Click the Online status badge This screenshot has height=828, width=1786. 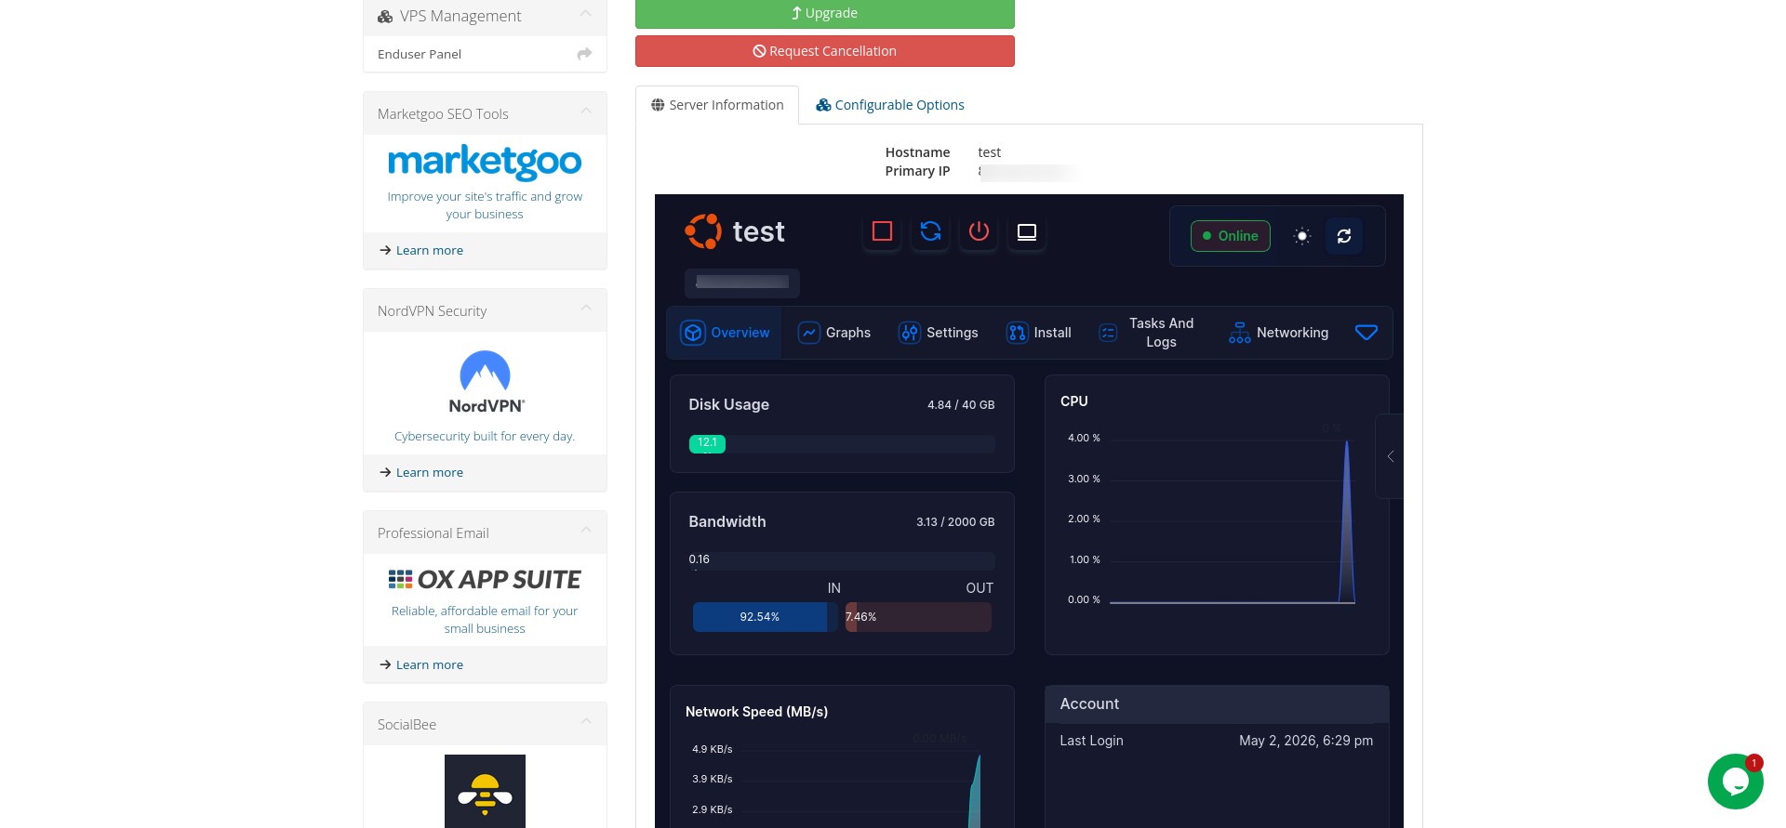point(1230,236)
